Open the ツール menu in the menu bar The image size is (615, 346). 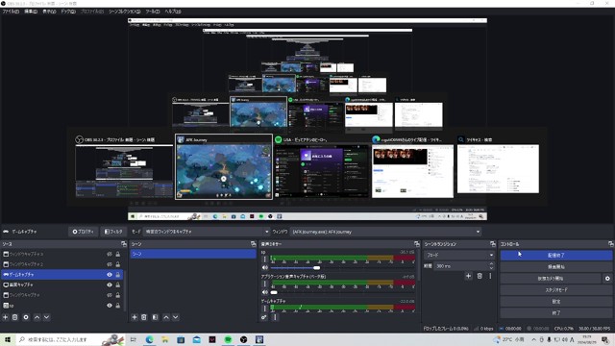[x=153, y=12]
